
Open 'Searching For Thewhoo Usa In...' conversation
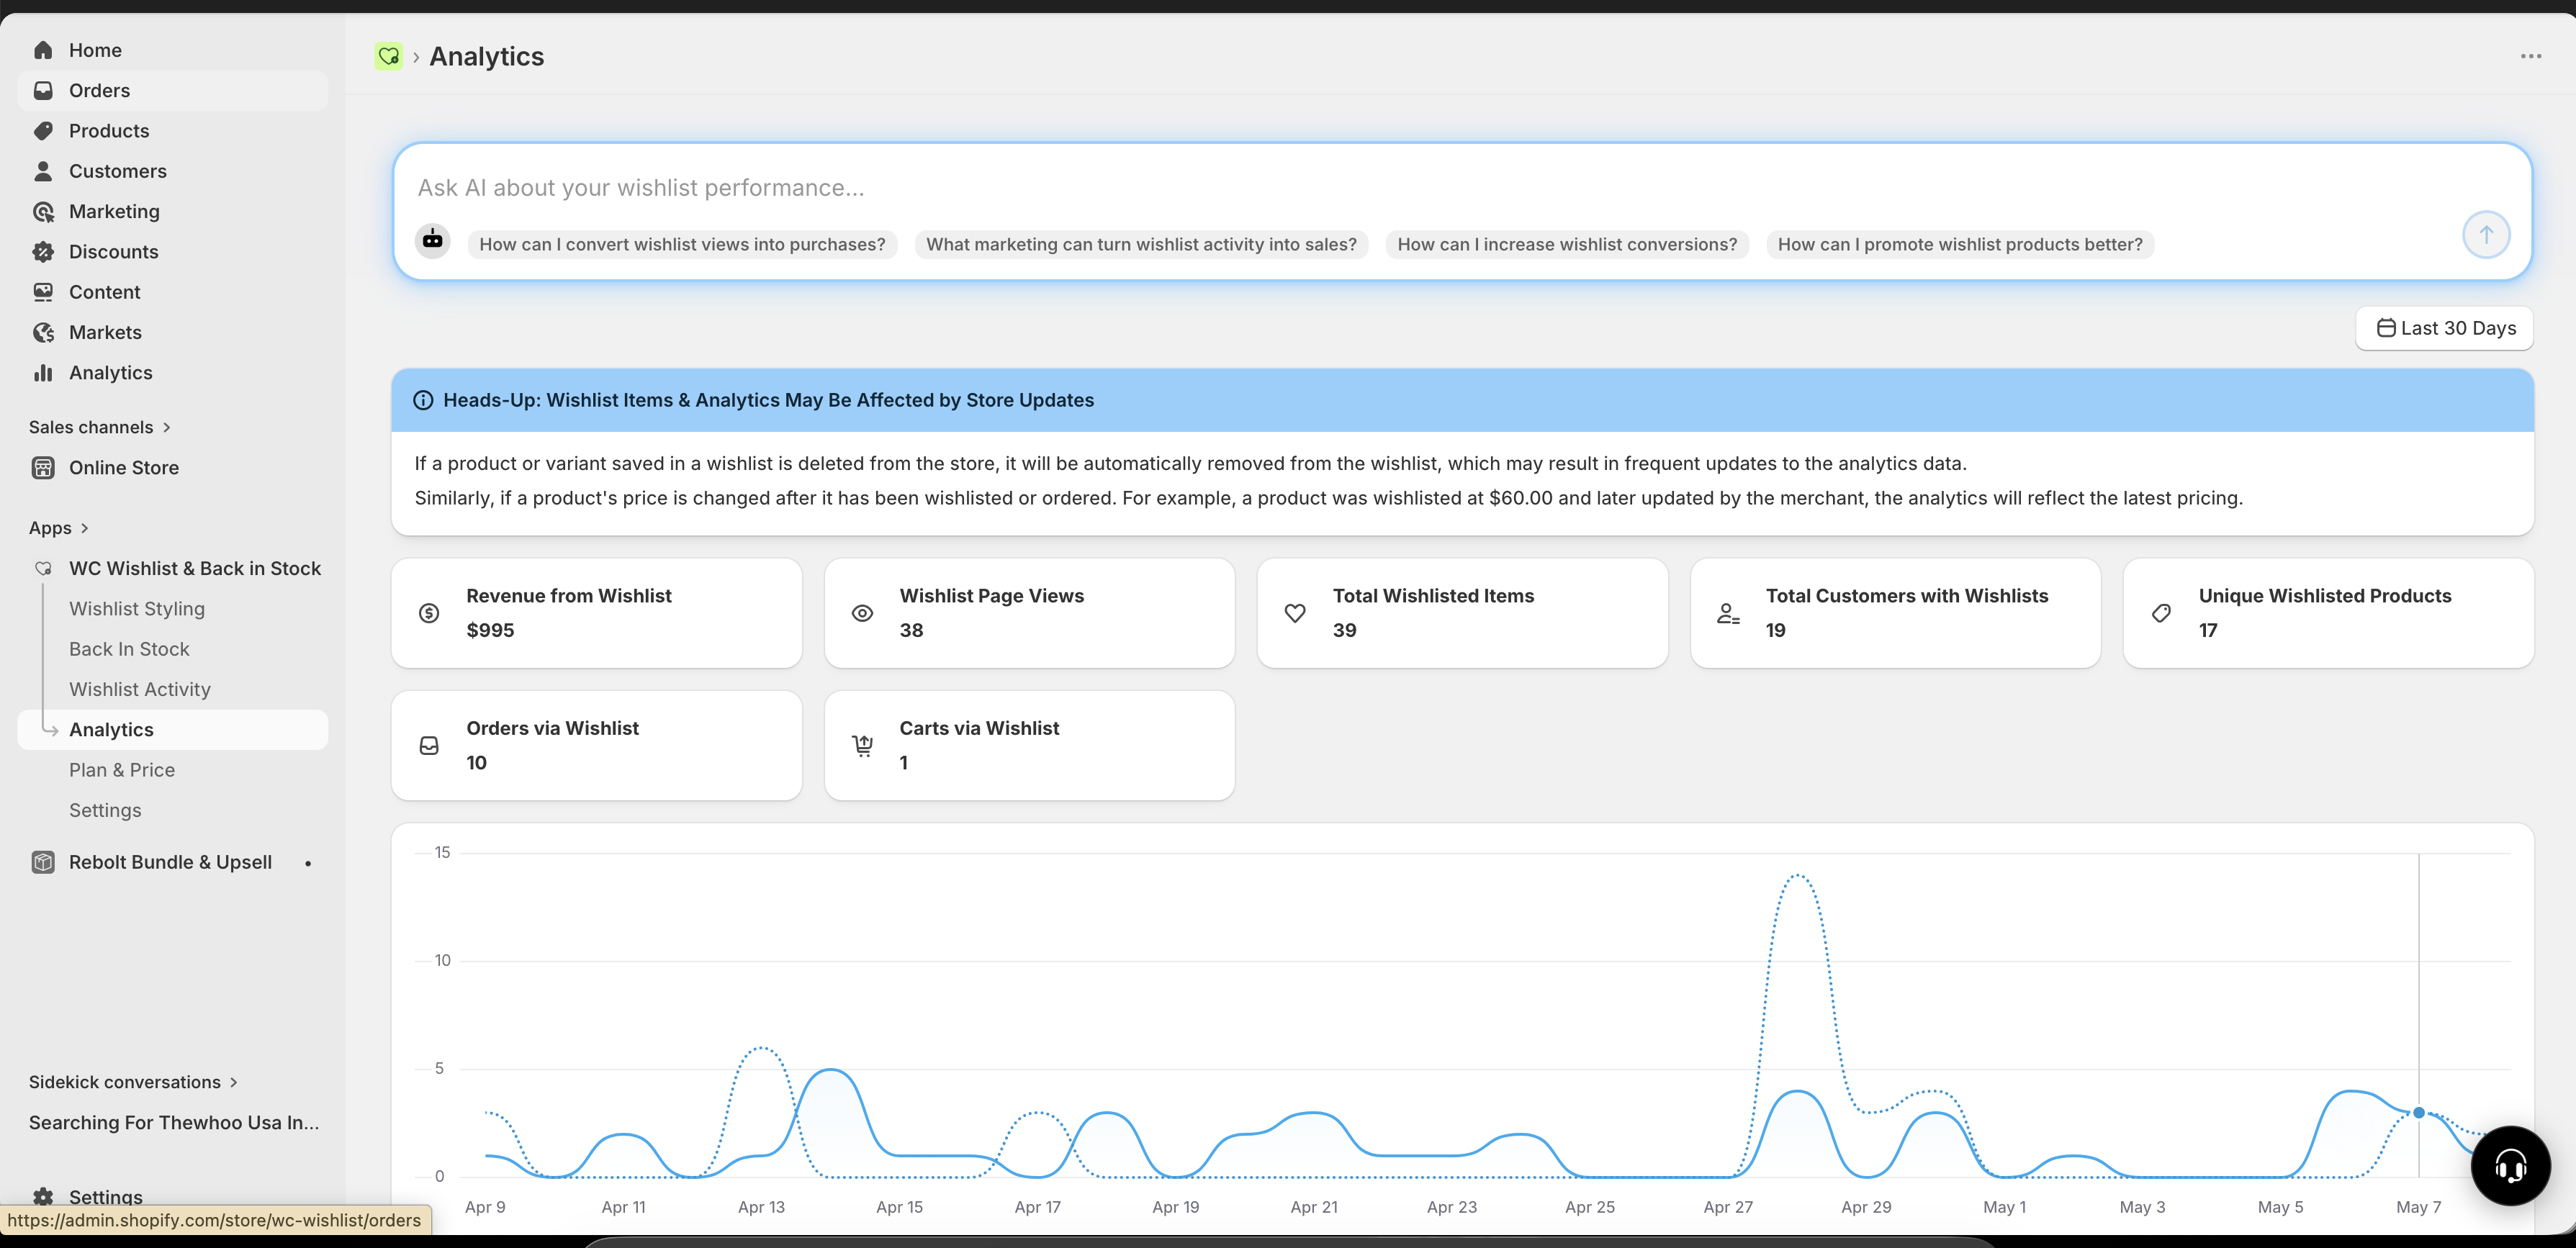(174, 1122)
